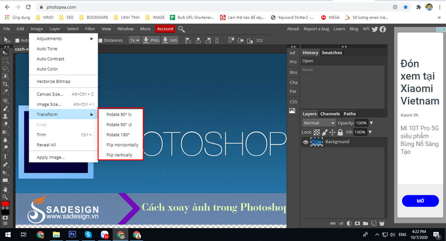Open Facebook icon in menu bar
Screen dimensions: 446x241
coord(383,29)
